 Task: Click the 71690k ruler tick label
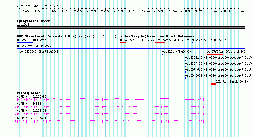click(x=24, y=11)
